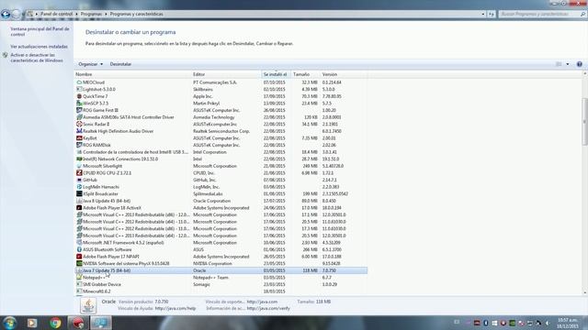
Task: Click the Back arrow in the address bar
Action: click(x=6, y=15)
